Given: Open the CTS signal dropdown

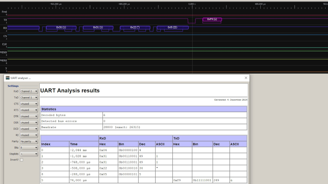Looking at the screenshot, I should [x=29, y=104].
